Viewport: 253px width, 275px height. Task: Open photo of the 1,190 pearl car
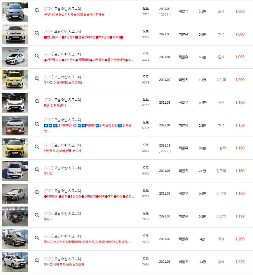click(15, 194)
